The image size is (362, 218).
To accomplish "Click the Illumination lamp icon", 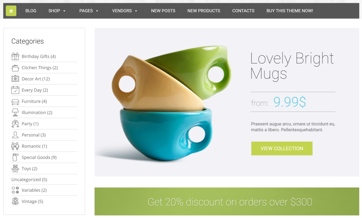I will pos(15,113).
